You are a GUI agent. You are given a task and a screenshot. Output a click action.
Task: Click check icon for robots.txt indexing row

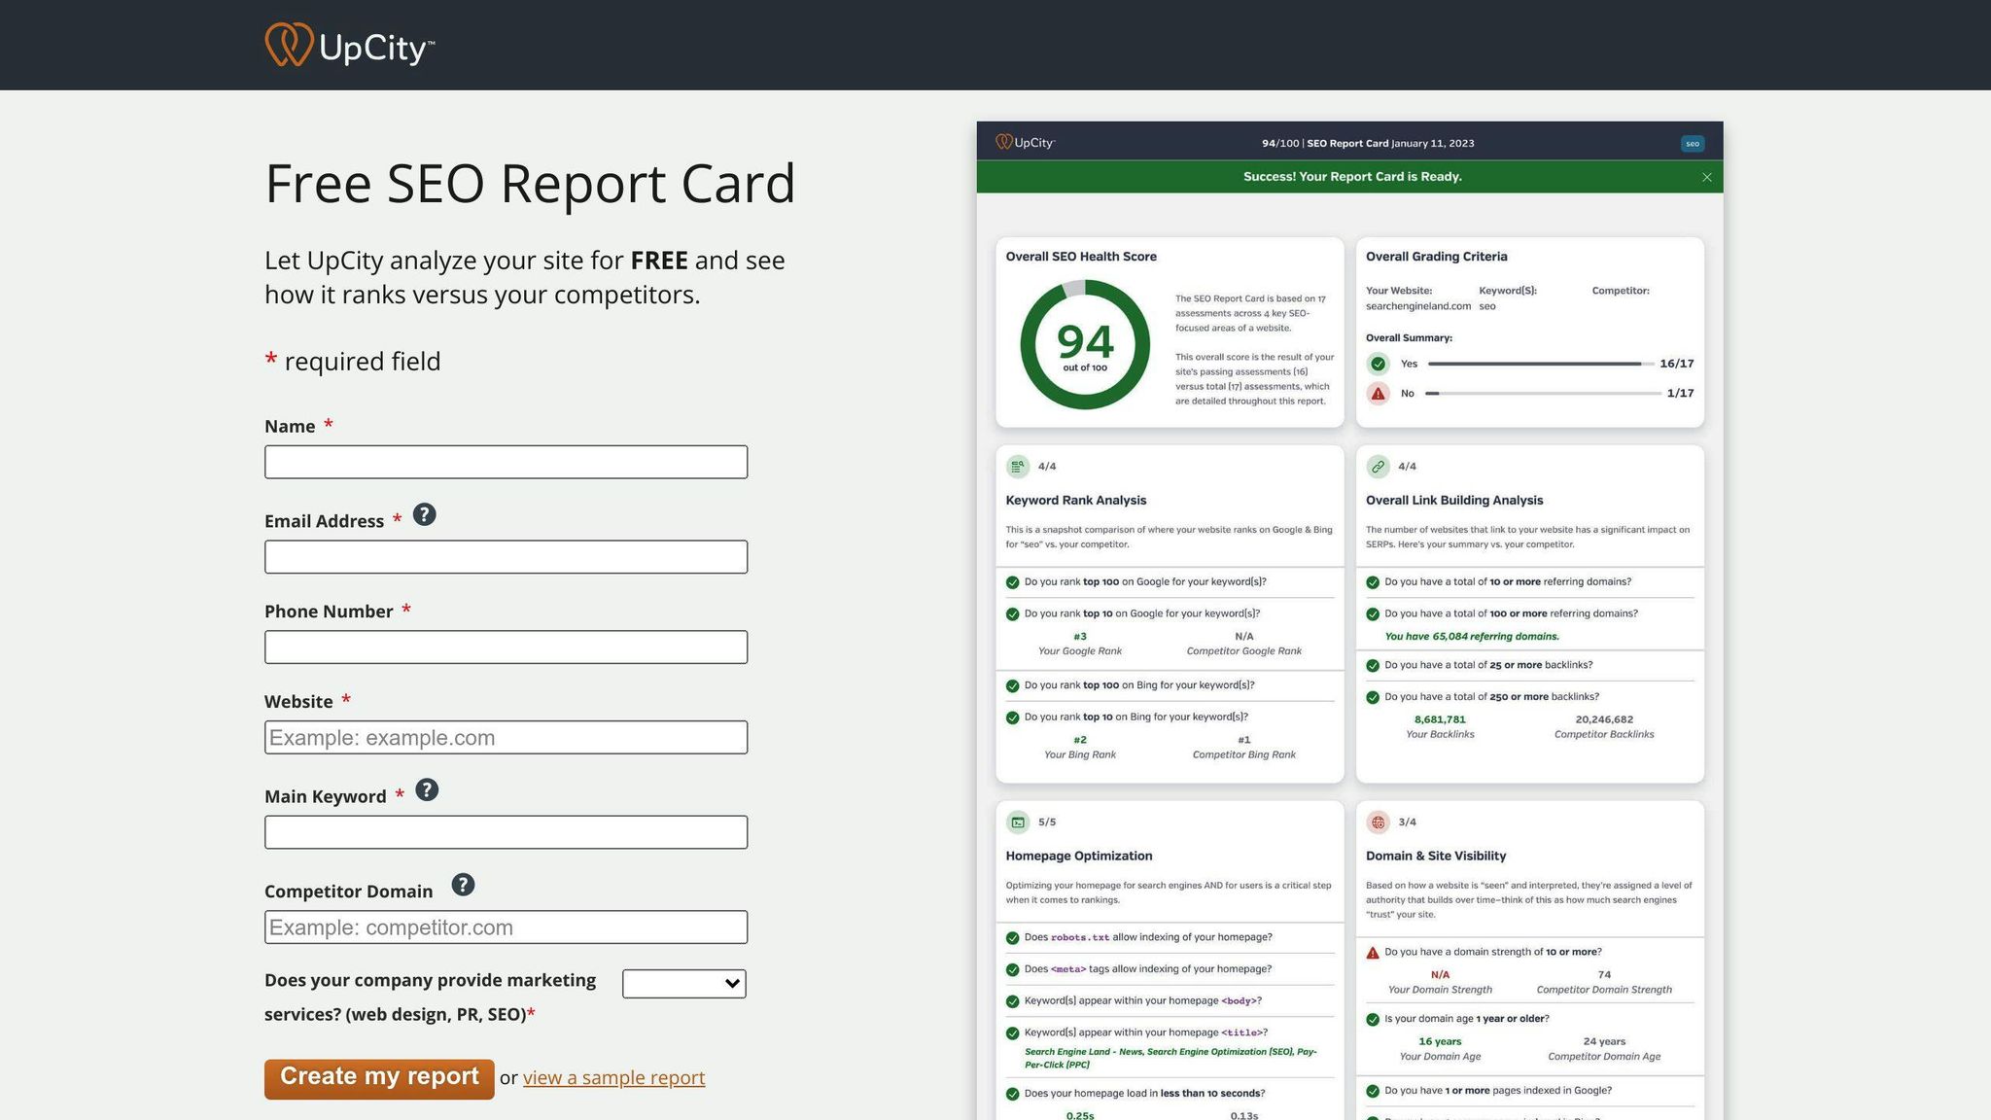point(1012,938)
